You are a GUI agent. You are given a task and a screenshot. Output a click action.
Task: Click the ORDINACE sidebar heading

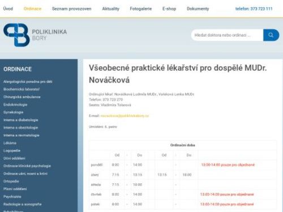click(x=18, y=69)
